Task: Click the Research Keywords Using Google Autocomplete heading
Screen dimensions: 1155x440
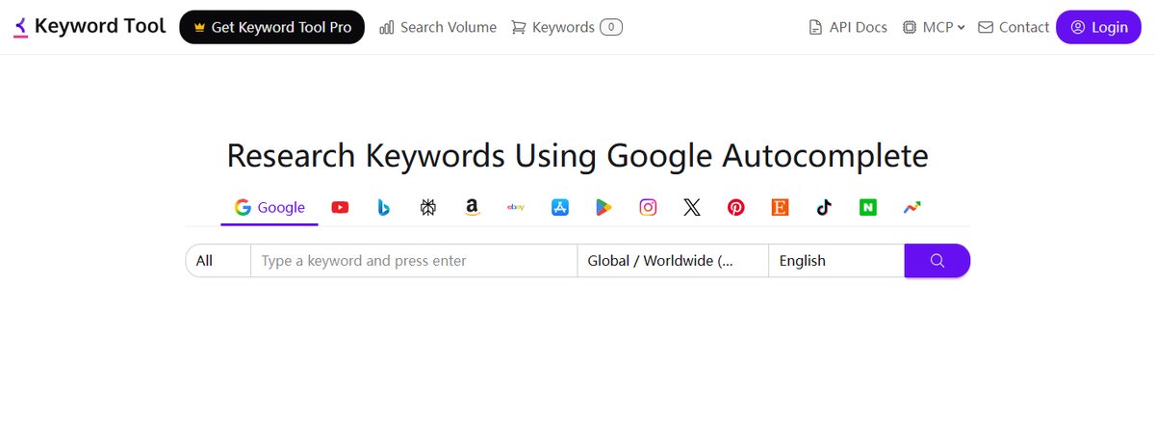Action: [577, 155]
